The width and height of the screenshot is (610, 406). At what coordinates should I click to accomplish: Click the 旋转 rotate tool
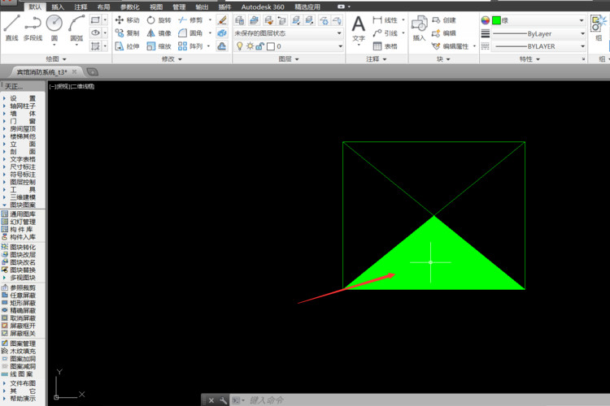(159, 19)
